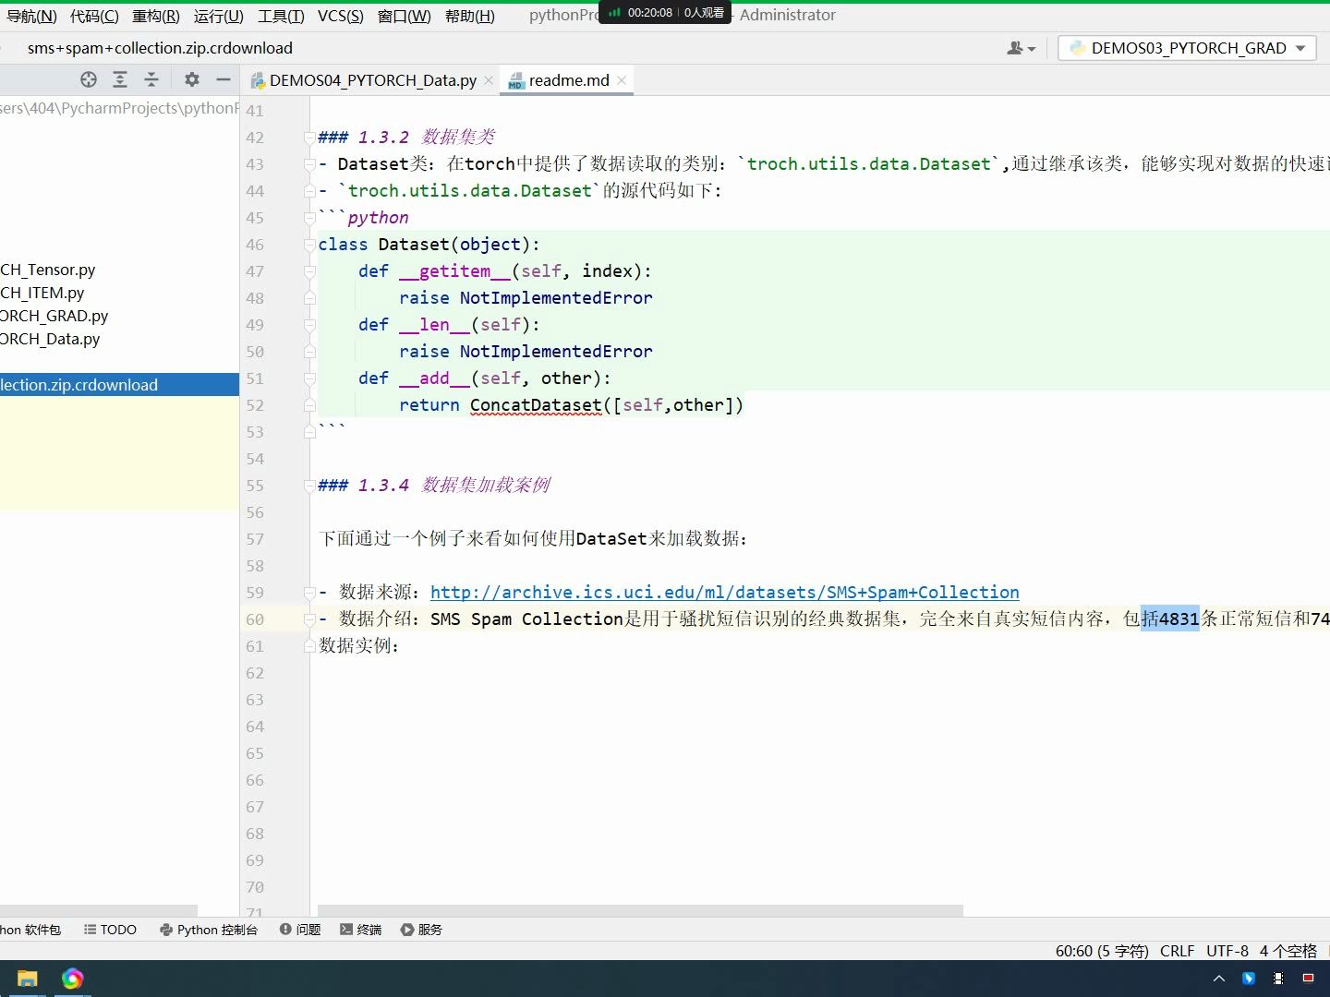
Task: Click the Project panel horizontal scrollbar
Action: click(99, 910)
